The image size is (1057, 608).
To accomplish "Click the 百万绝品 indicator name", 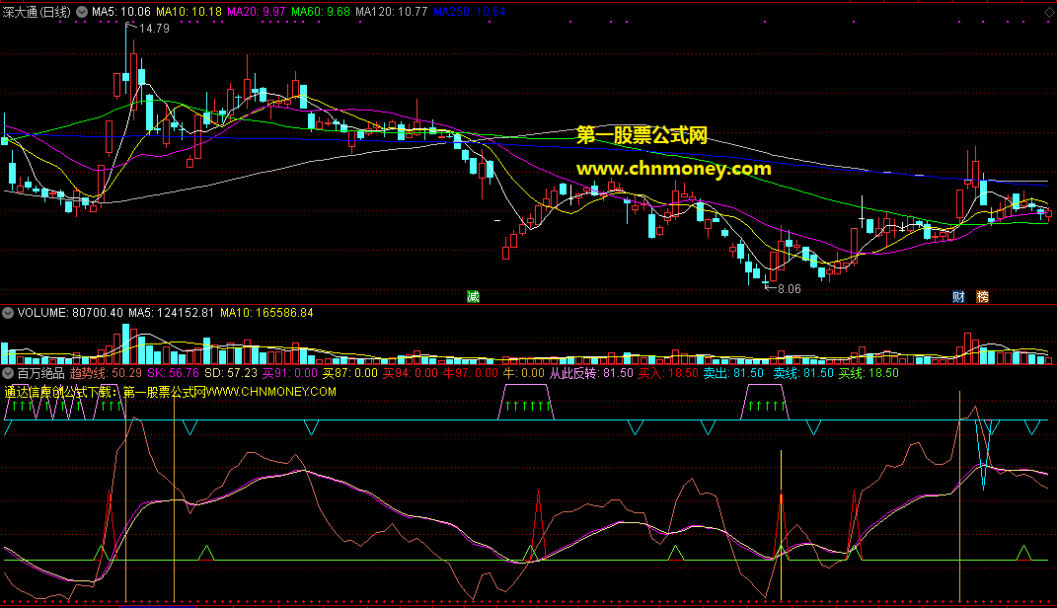I will pyautogui.click(x=41, y=373).
